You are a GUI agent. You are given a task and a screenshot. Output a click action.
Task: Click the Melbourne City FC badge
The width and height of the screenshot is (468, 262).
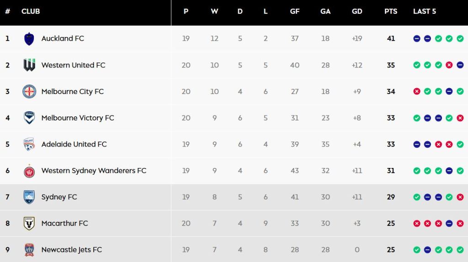(29, 92)
